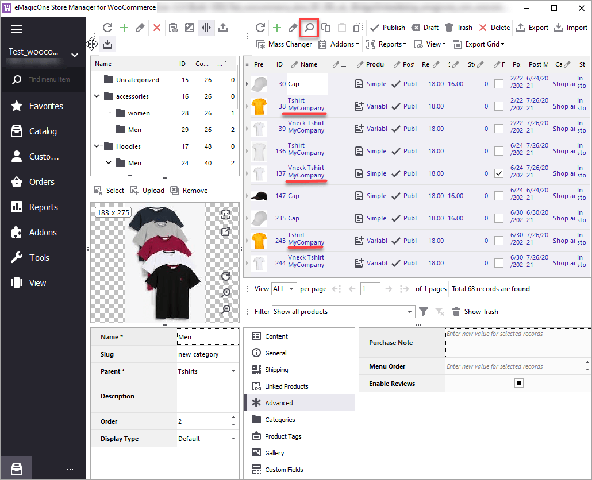
Task: Open the Show all products filter dropdown
Action: (410, 312)
